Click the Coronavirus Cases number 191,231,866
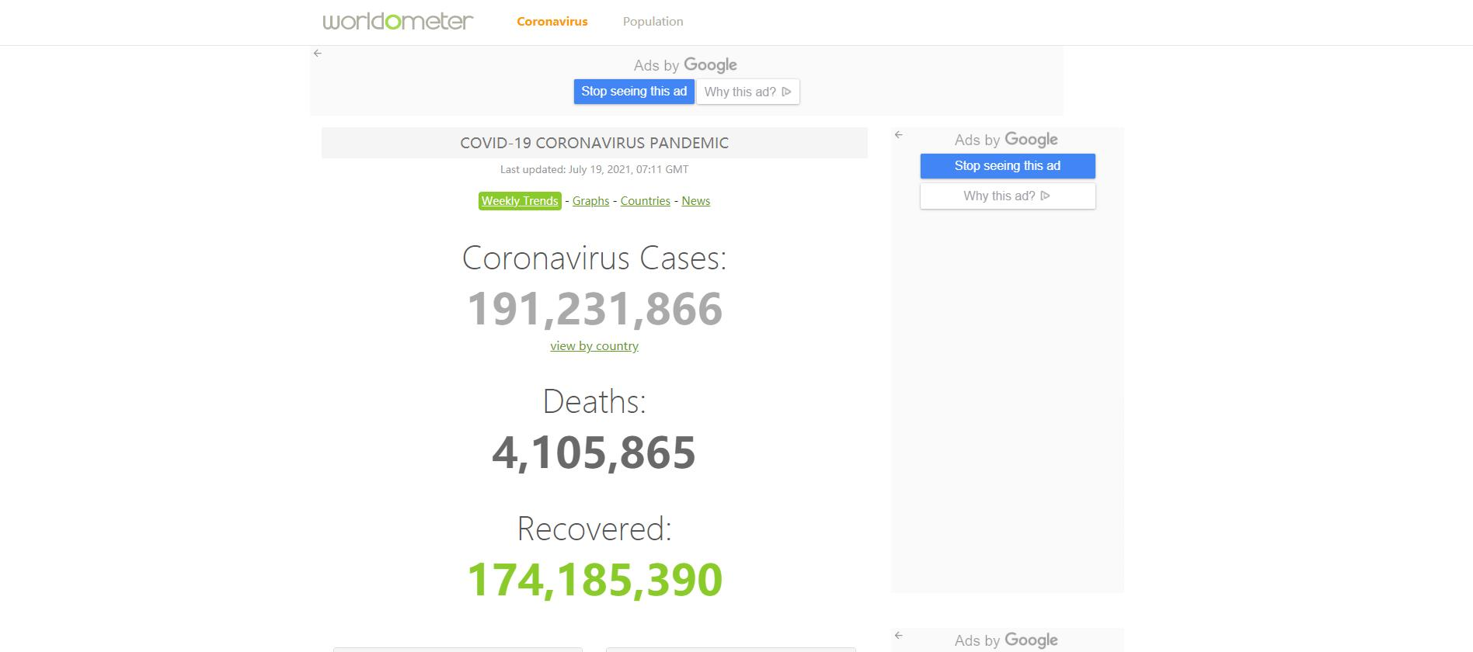This screenshot has height=652, width=1473. tap(594, 309)
